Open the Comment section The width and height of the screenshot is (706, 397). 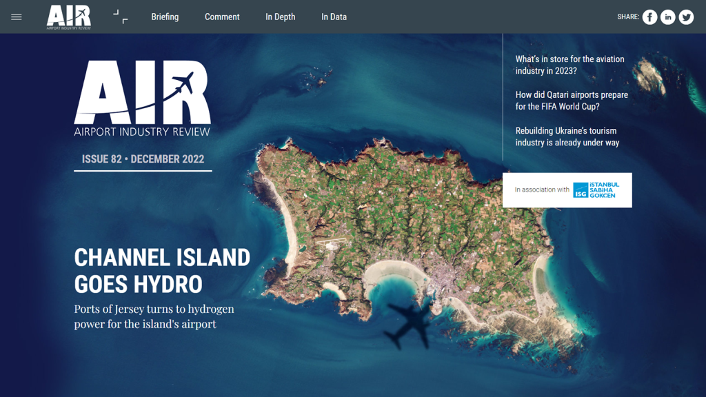[x=222, y=17]
